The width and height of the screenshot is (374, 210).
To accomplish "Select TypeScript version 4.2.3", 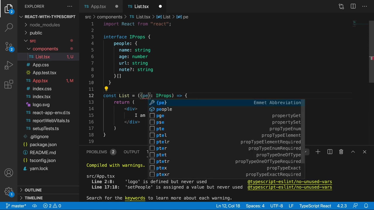I will coord(342,206).
